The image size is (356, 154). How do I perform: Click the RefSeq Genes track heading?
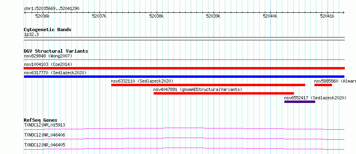coord(41,120)
